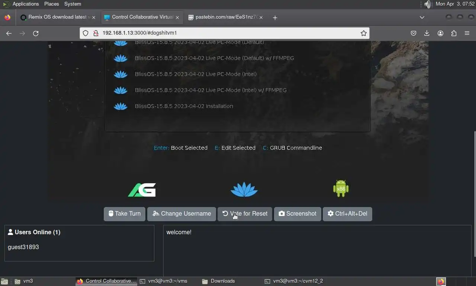The height and width of the screenshot is (286, 476).
Task: Open a new browser tab
Action: (275, 18)
